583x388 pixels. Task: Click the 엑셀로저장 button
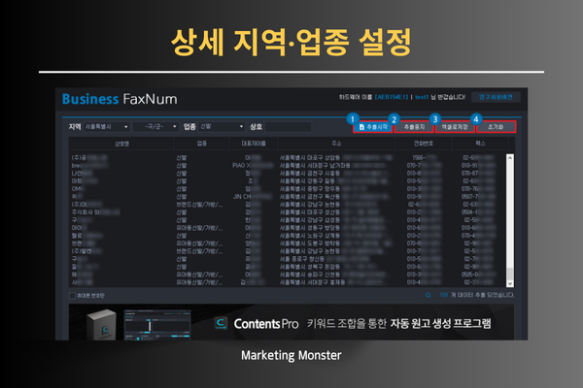(x=455, y=127)
